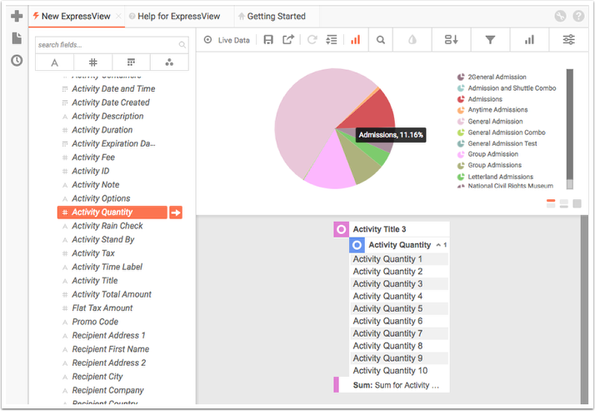Open the search magnifier in toolbar

point(381,39)
